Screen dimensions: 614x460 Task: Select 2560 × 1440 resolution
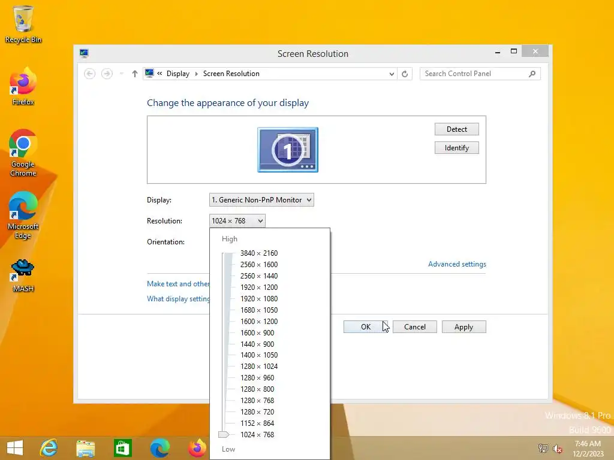(259, 276)
